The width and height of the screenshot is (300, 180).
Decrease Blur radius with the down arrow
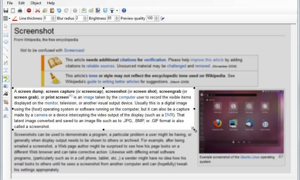click(85, 20)
